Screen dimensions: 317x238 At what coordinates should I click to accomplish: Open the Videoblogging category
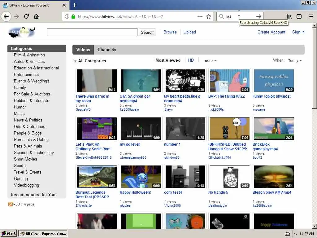[x=27, y=185]
